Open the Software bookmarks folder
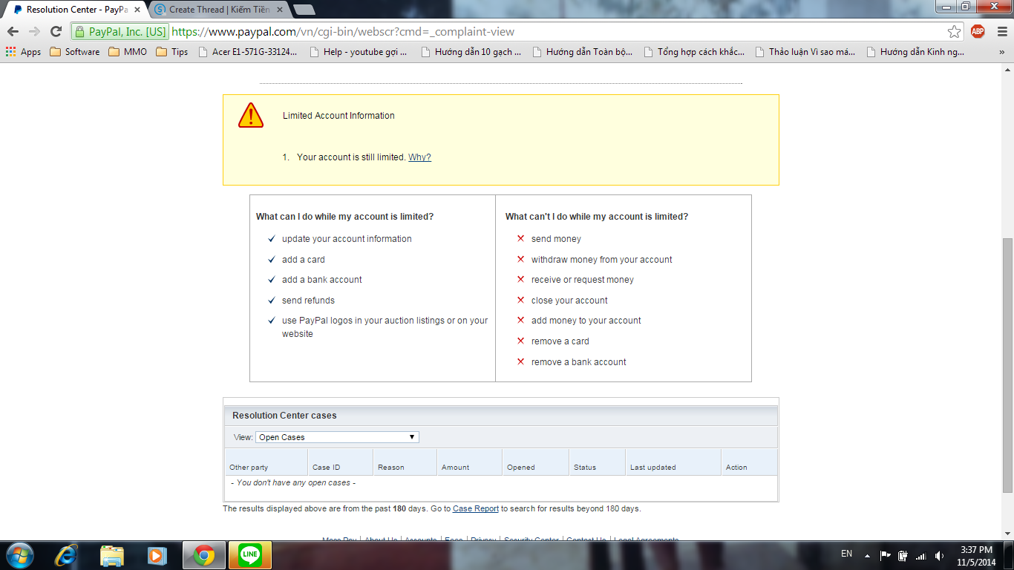The width and height of the screenshot is (1014, 570). point(74,52)
